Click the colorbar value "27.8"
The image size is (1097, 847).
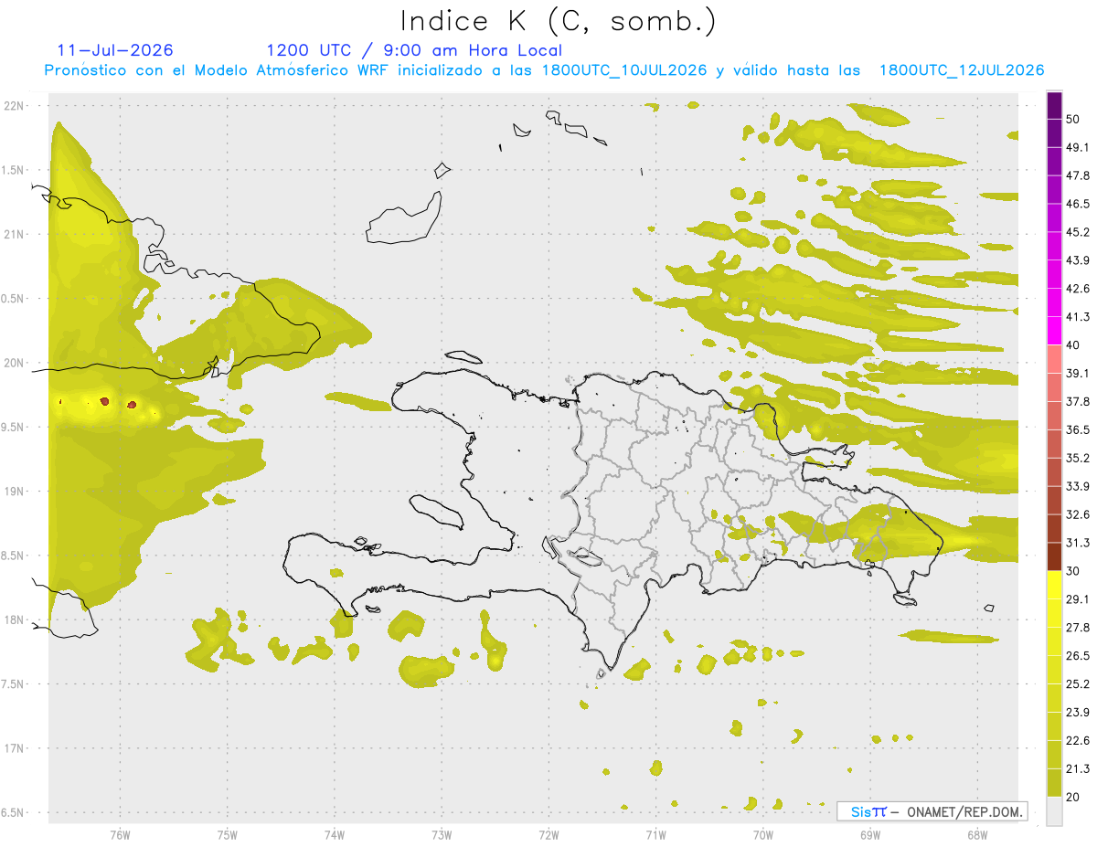pos(1078,628)
